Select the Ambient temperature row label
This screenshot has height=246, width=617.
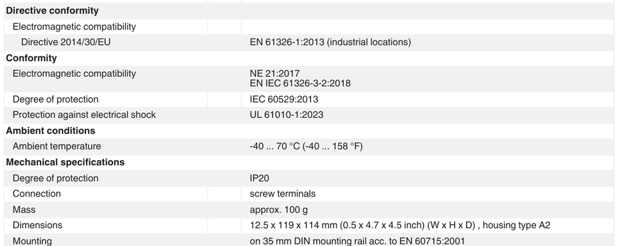point(57,146)
